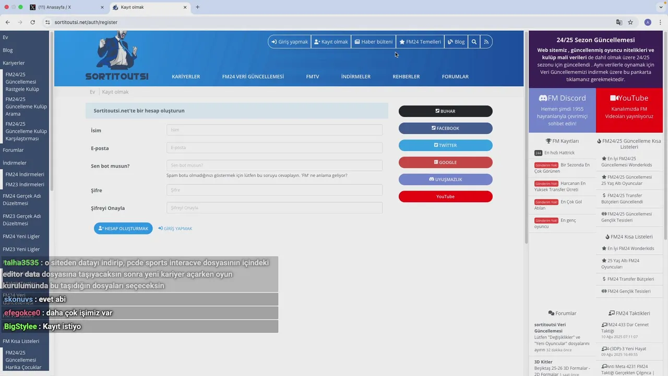
Task: Click the red YouTube signup button
Action: tap(446, 196)
